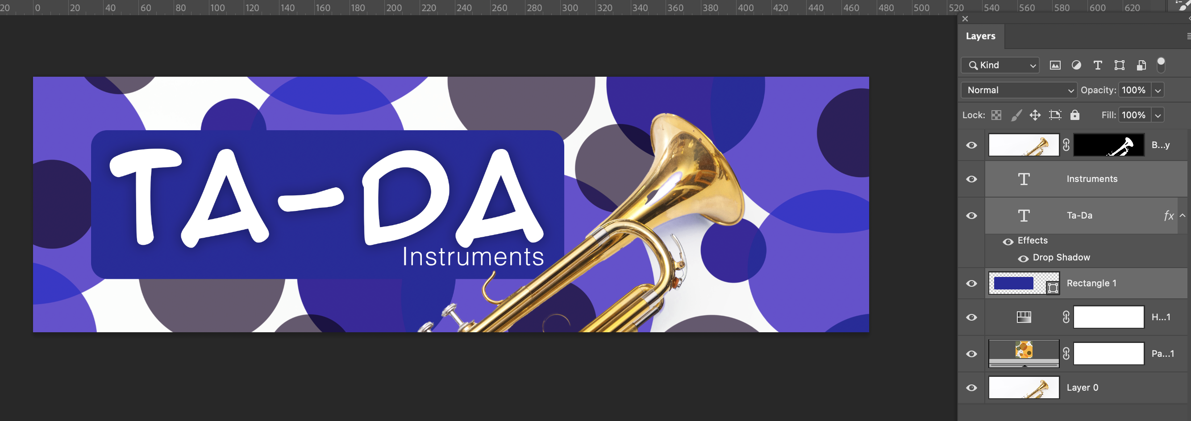This screenshot has height=421, width=1191.
Task: Click the Fill 100% value field
Action: click(1135, 115)
